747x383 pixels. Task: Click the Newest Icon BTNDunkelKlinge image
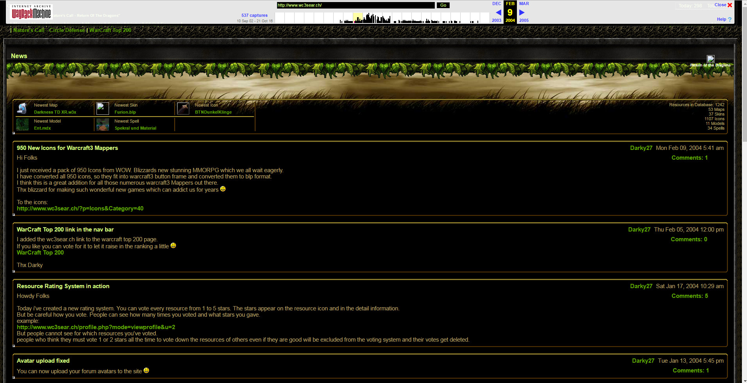pos(183,109)
